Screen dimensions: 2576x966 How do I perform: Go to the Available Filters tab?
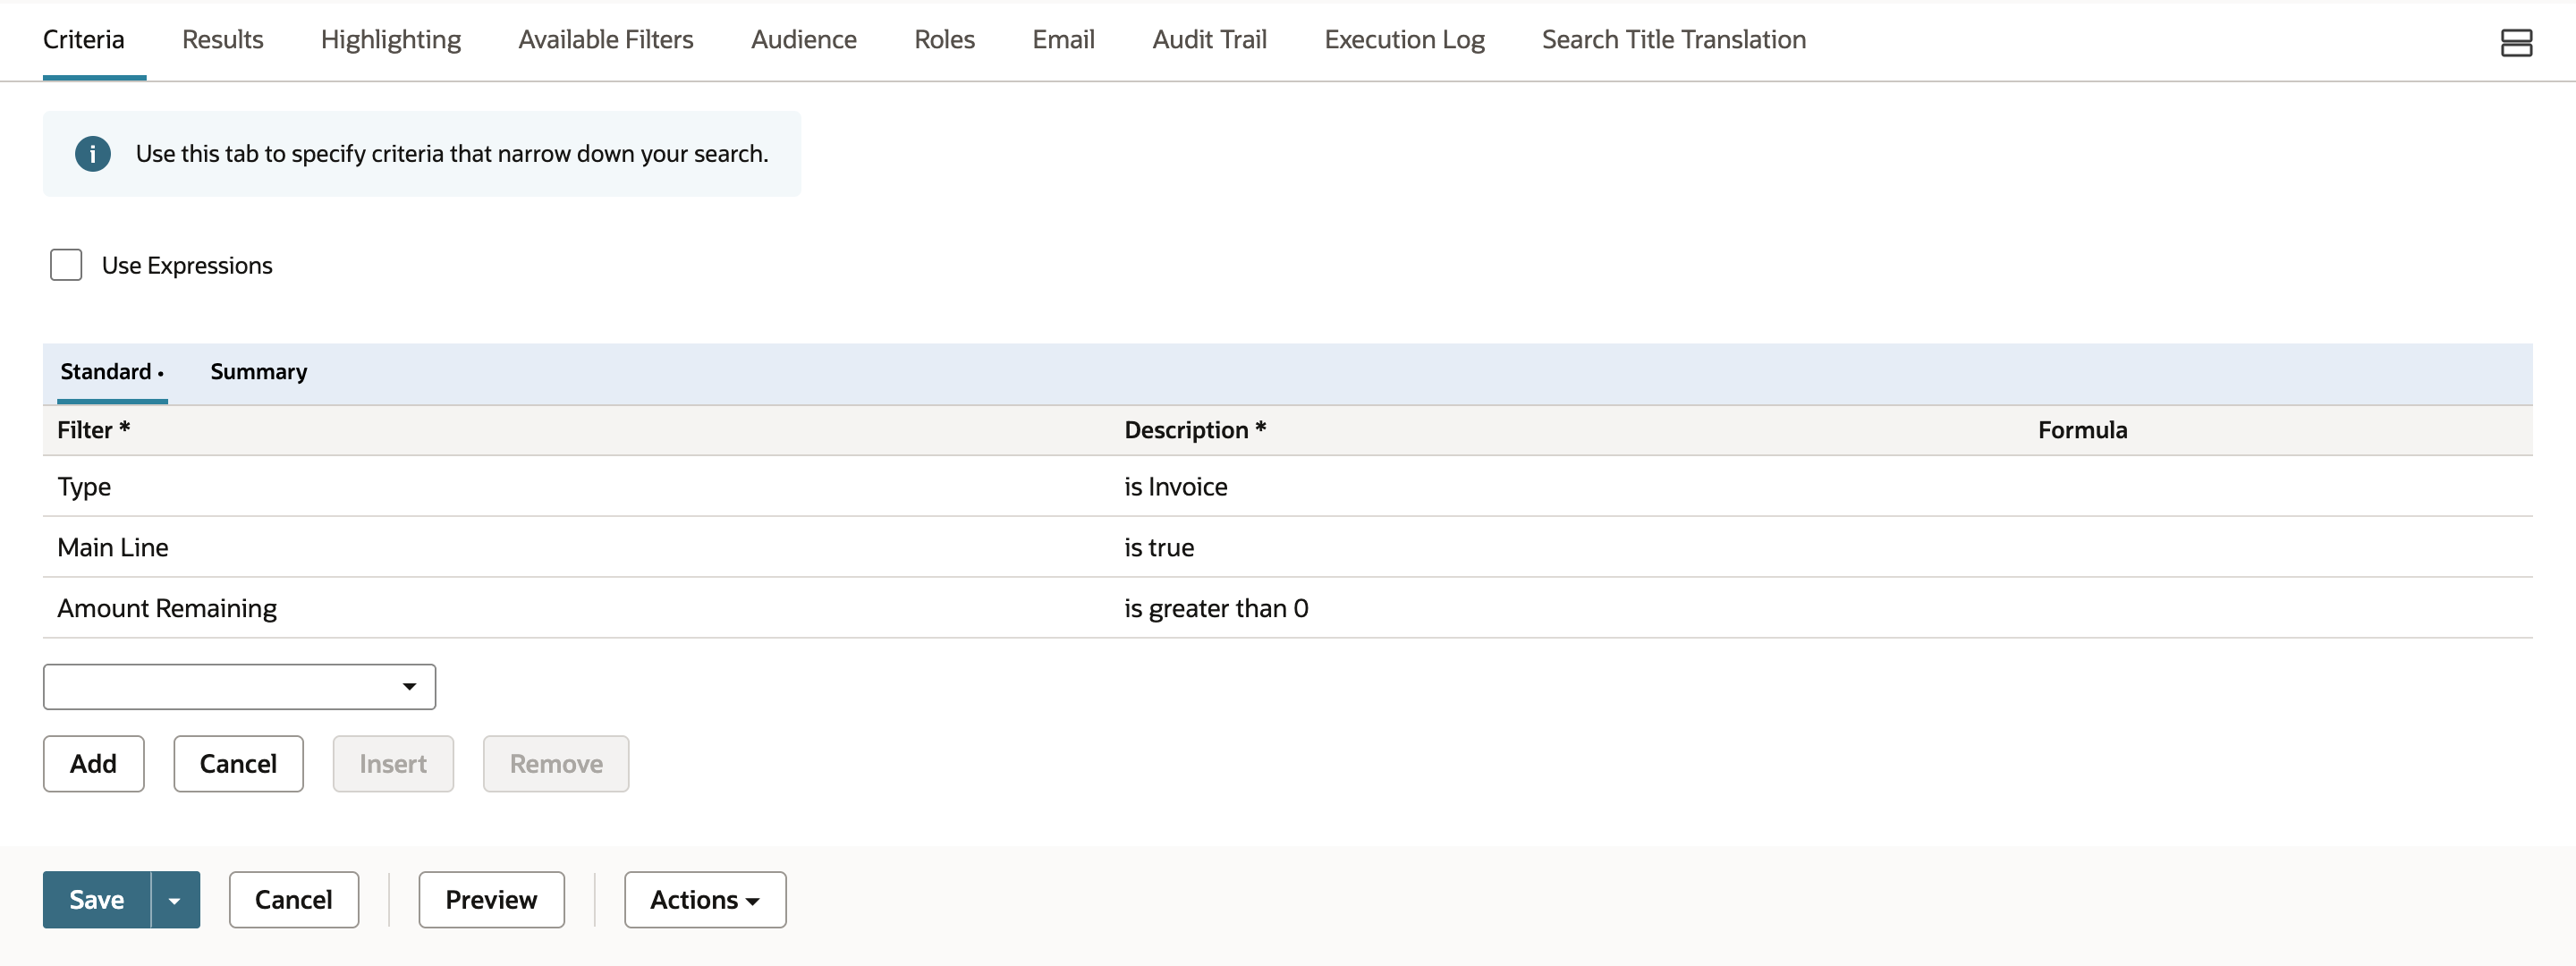point(606,40)
